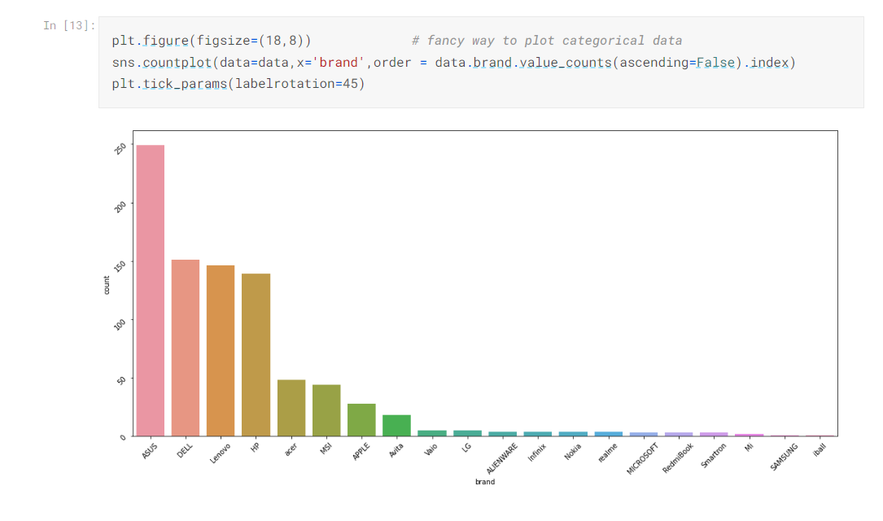Click the 100 y-axis tick label
The height and width of the screenshot is (521, 883).
120,325
